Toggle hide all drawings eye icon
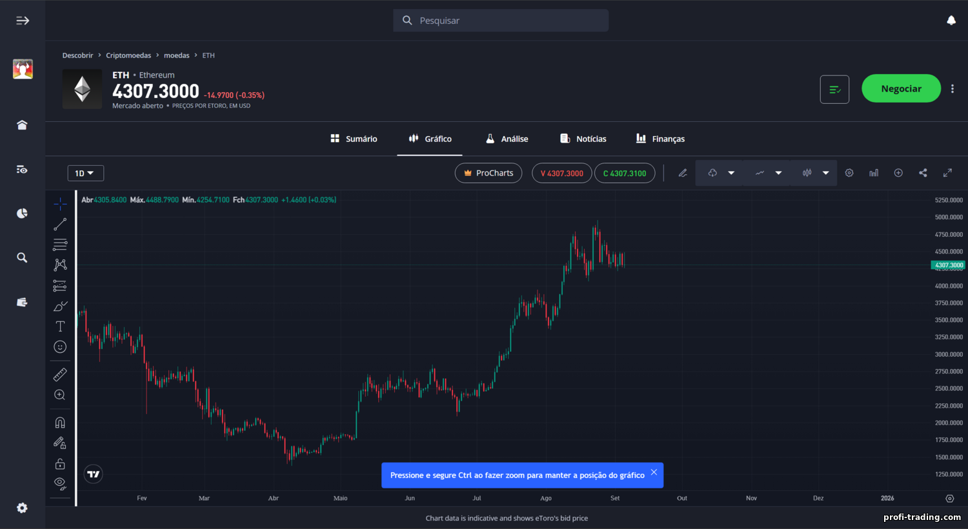This screenshot has height=529, width=968. [x=60, y=483]
